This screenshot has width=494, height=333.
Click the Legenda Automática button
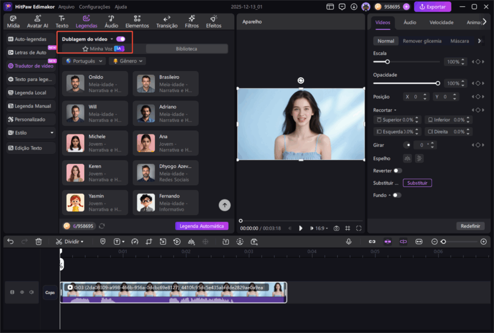(202, 226)
